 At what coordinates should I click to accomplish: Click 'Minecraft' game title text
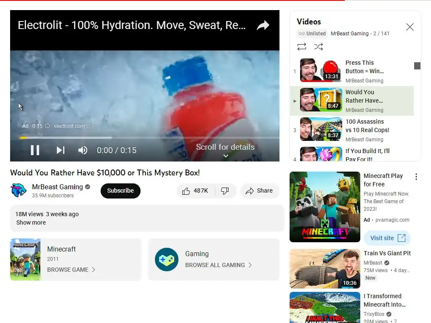[61, 249]
